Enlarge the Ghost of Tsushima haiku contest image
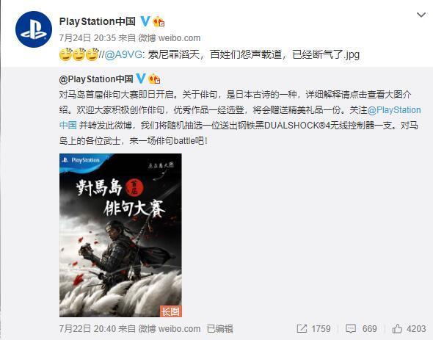The width and height of the screenshot is (433, 340). [120, 235]
